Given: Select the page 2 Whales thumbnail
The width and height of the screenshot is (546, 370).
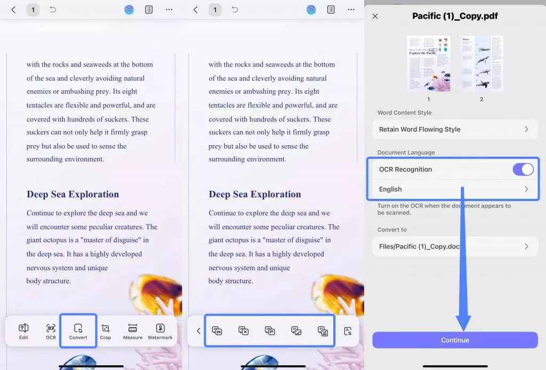Looking at the screenshot, I should [481, 63].
